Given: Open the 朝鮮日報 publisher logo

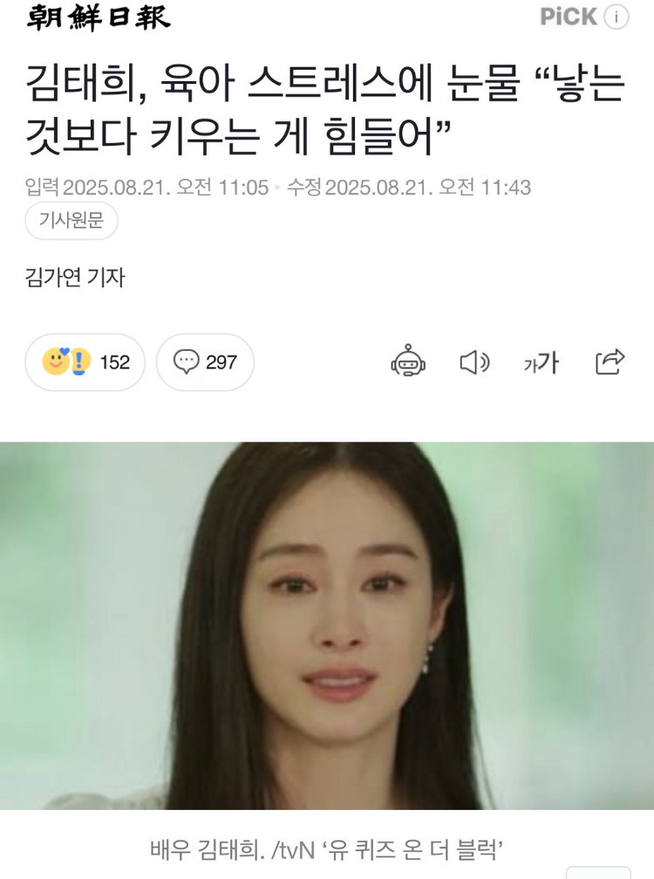Looking at the screenshot, I should point(99,17).
